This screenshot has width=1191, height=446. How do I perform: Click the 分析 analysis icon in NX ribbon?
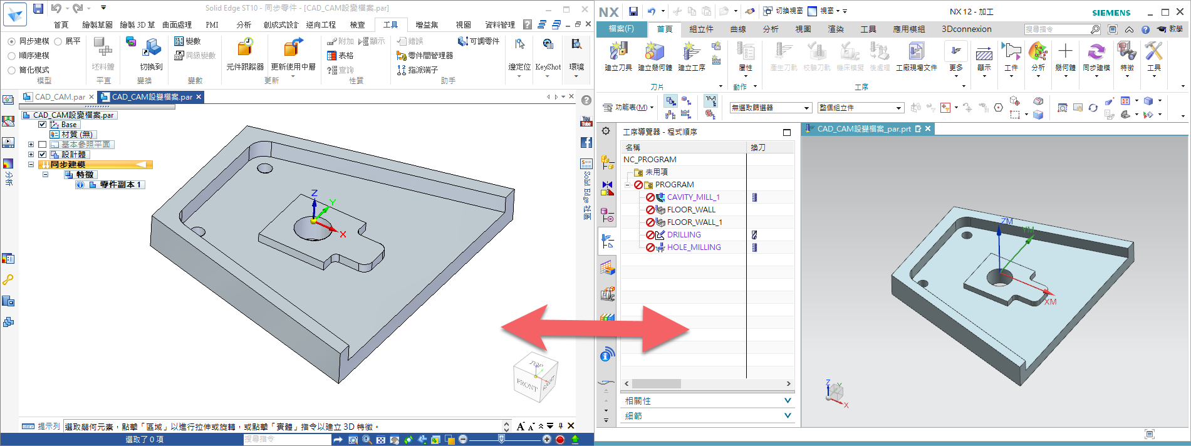[x=1038, y=51]
